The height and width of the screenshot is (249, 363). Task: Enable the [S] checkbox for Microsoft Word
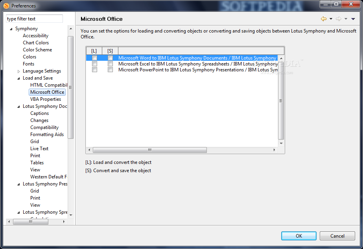pyautogui.click(x=110, y=58)
